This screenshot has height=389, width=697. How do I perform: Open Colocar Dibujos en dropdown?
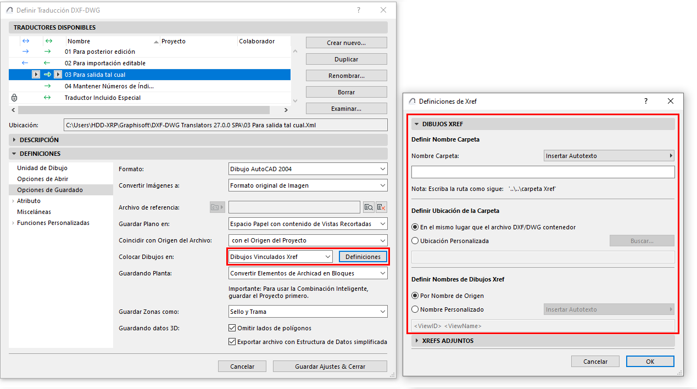281,257
